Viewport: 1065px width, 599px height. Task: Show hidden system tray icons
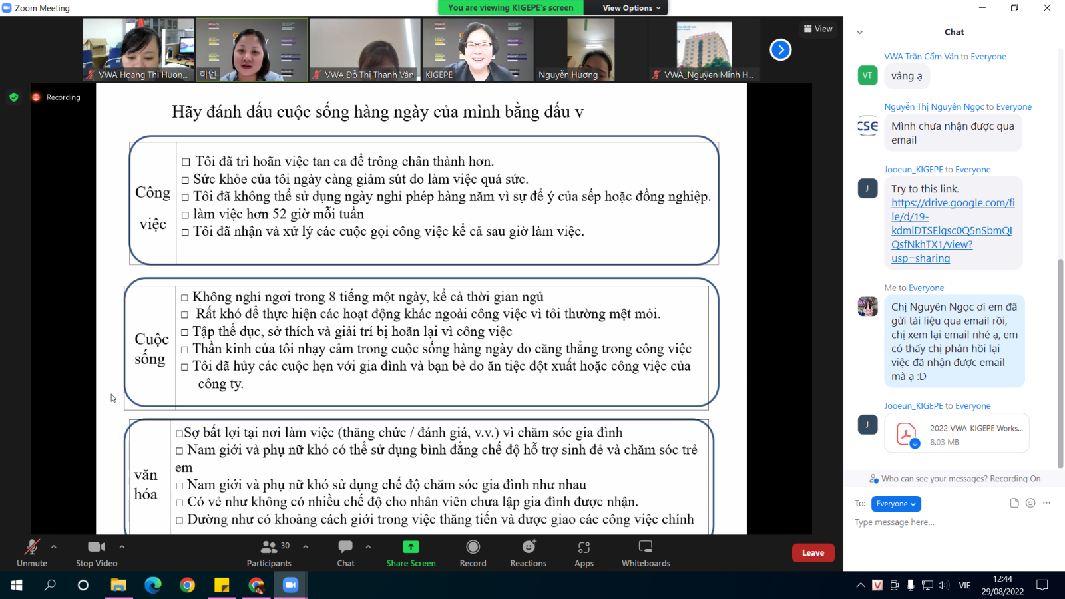point(861,585)
